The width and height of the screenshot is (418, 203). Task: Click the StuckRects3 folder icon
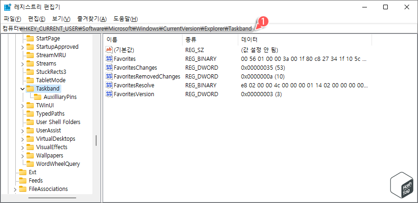tap(30, 72)
